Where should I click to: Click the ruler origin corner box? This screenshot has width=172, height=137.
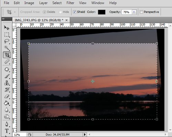click(14, 25)
